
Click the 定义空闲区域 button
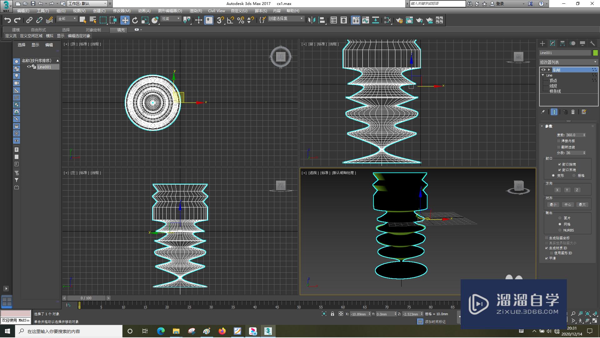31,36
